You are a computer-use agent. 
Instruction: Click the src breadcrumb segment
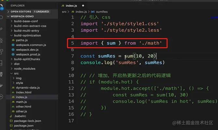click(64, 12)
